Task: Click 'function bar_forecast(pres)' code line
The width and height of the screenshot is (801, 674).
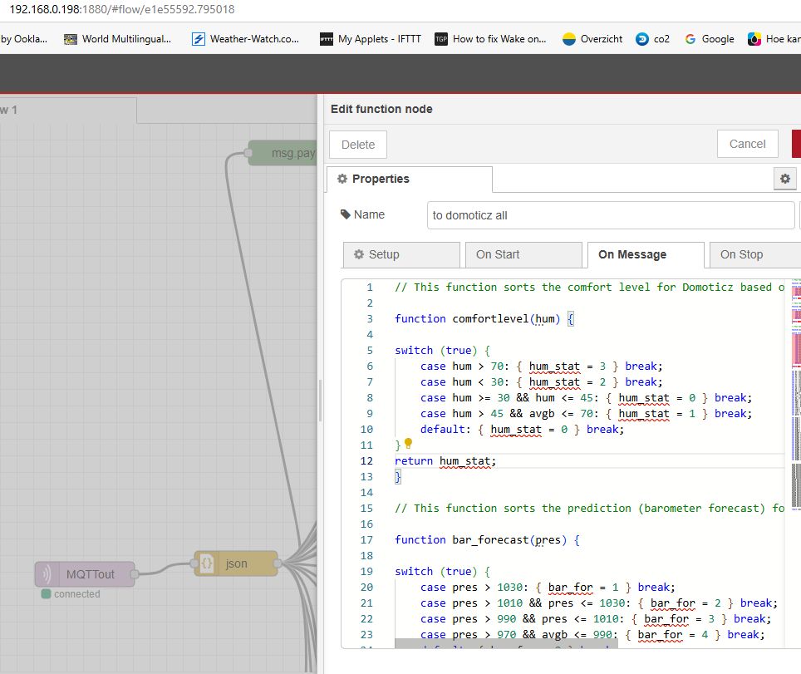Action: [487, 540]
